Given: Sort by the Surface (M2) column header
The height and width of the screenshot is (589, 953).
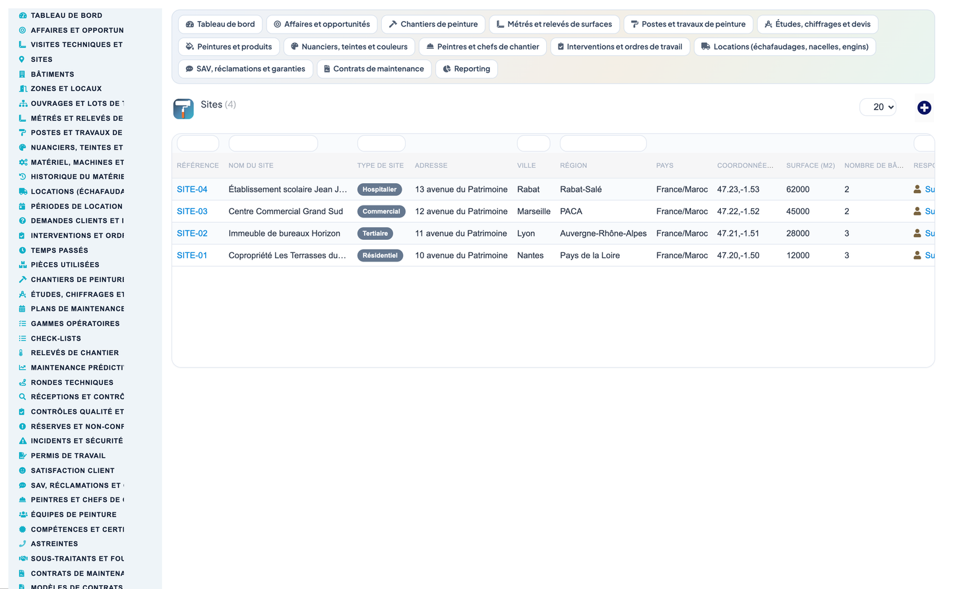Looking at the screenshot, I should (810, 165).
